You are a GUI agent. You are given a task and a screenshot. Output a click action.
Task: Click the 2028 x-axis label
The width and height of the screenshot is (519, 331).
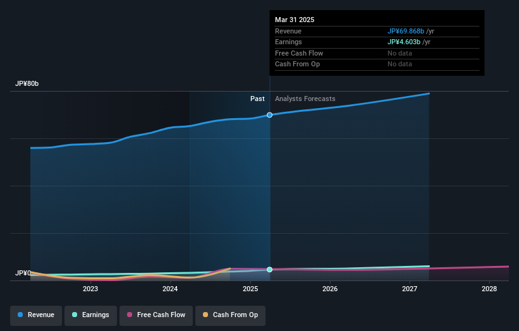pos(489,289)
